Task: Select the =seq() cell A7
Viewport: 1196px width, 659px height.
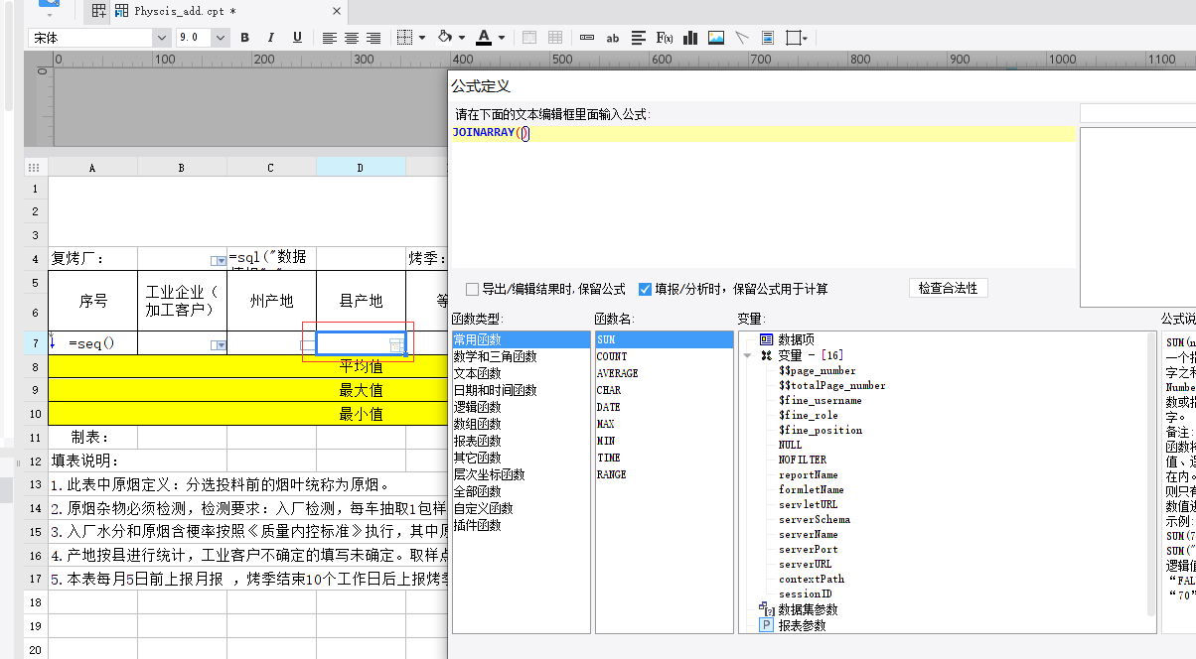Action: tap(92, 343)
